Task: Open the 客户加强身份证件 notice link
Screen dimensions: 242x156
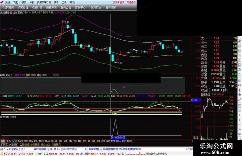Action: coord(55,149)
